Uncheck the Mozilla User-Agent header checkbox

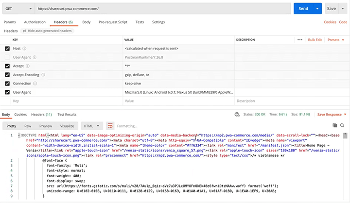point(7,92)
